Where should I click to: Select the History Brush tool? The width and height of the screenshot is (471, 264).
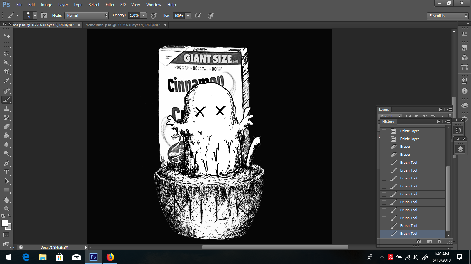pos(7,118)
